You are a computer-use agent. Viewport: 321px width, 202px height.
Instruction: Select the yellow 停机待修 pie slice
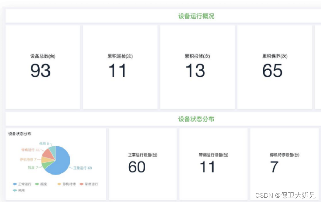coord(47,159)
